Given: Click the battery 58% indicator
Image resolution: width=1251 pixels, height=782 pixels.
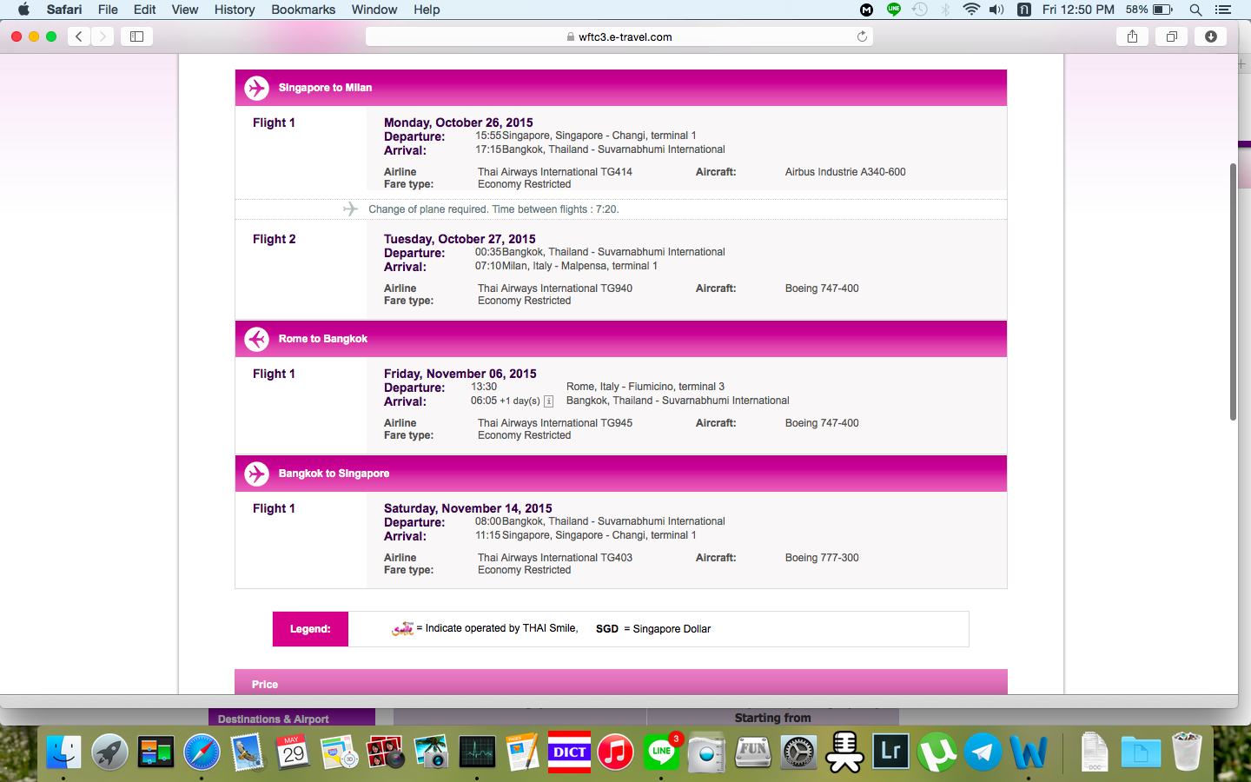Looking at the screenshot, I should tap(1149, 10).
